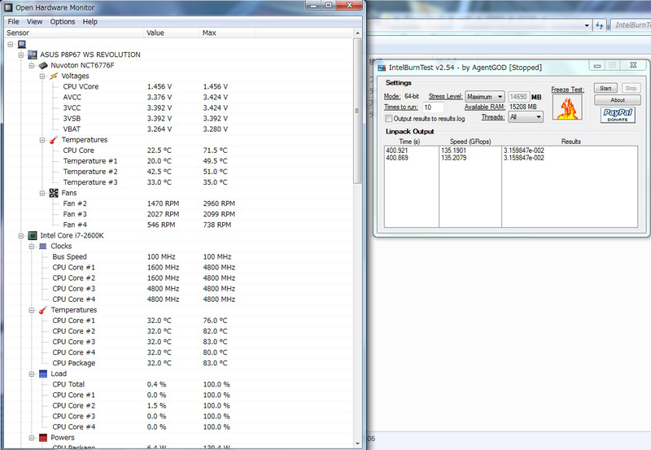651x450 pixels.
Task: Click the search box in background window
Action: click(631, 25)
